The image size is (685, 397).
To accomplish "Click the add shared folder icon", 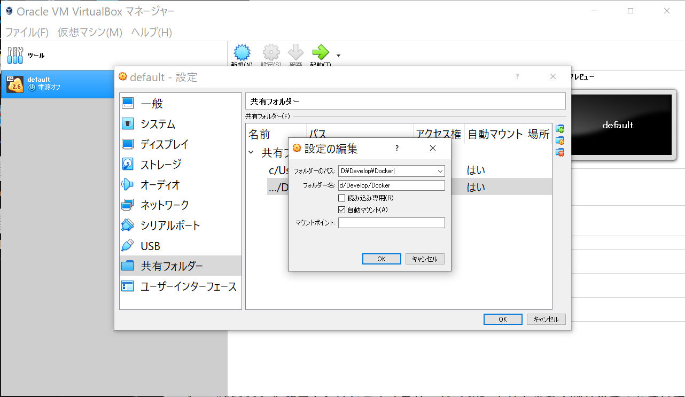I will [x=560, y=129].
